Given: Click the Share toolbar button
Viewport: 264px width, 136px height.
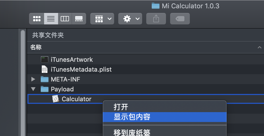Looking at the screenshot, I should [156, 19].
